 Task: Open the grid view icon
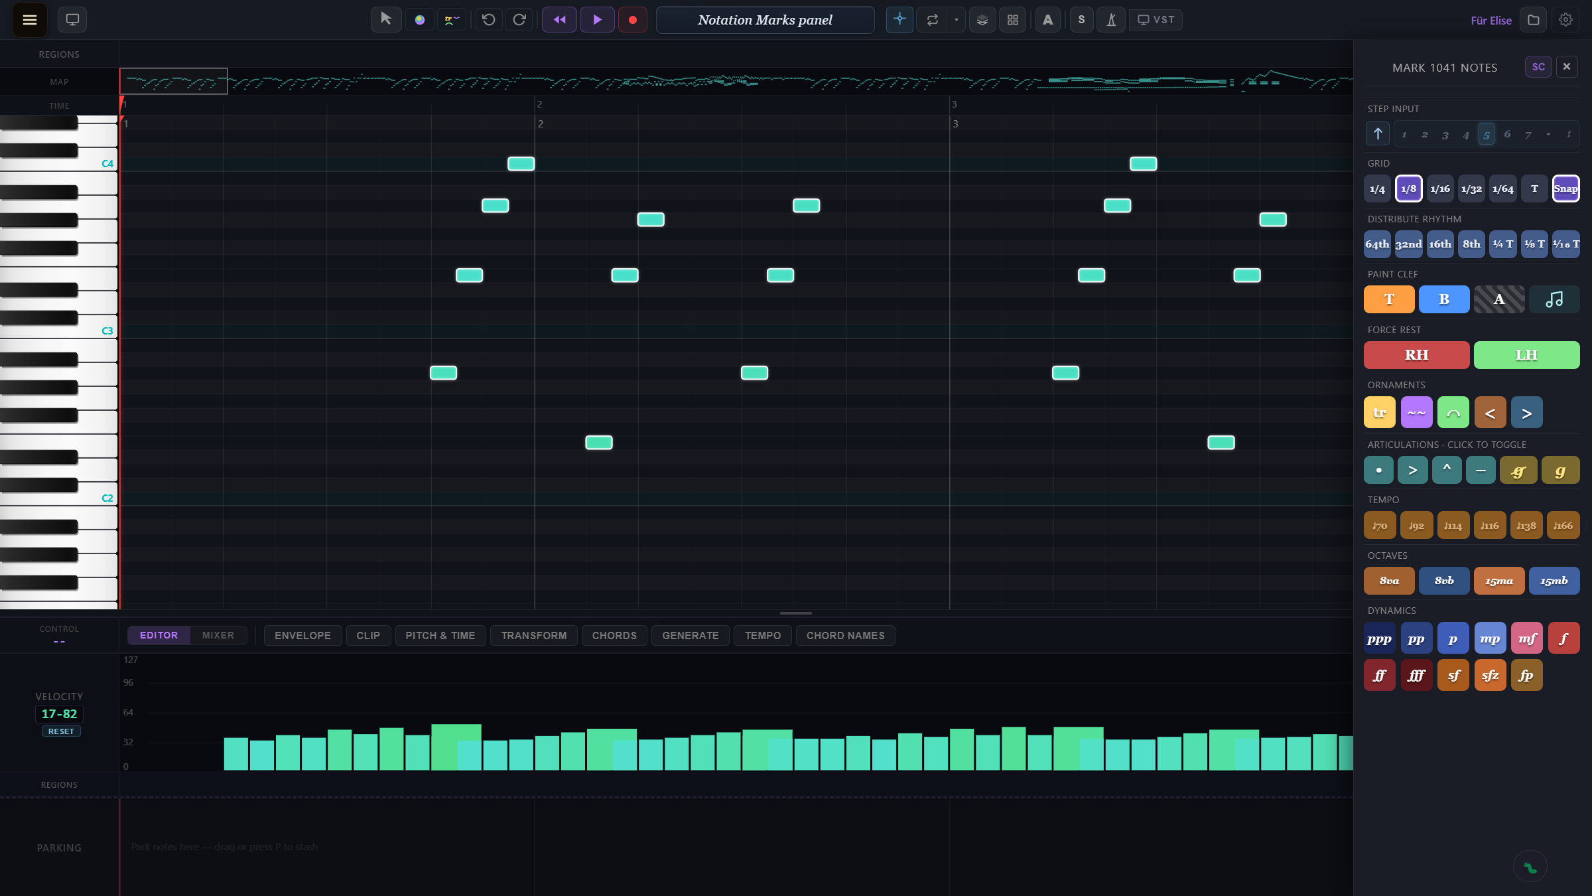click(x=1013, y=20)
